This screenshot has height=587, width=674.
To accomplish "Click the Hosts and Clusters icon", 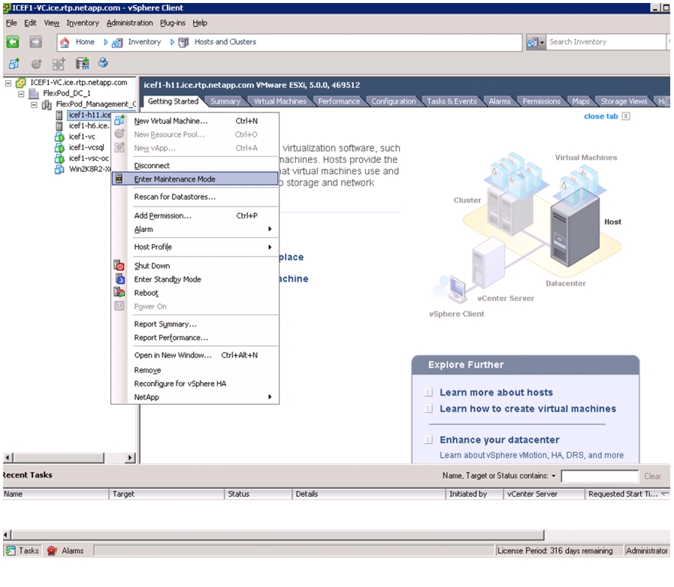I will (183, 43).
